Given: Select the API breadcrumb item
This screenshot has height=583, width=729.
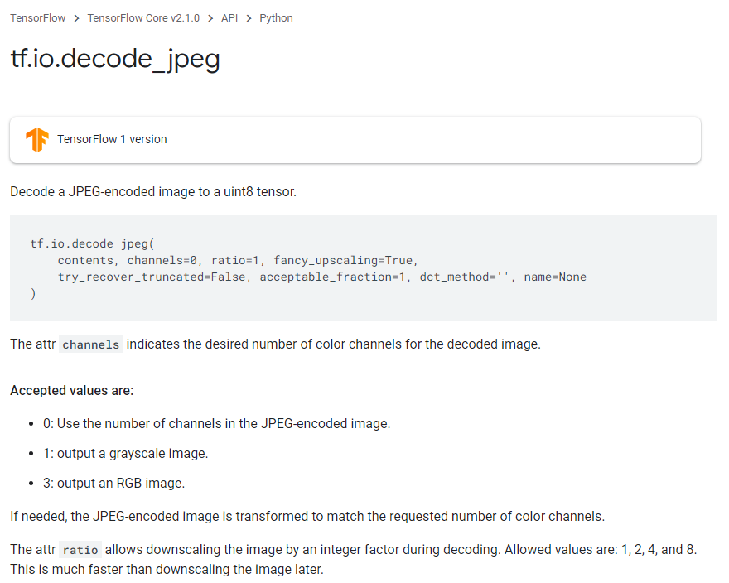Looking at the screenshot, I should [229, 17].
